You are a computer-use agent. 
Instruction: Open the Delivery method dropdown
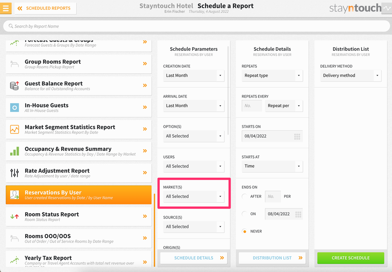pyautogui.click(x=351, y=75)
